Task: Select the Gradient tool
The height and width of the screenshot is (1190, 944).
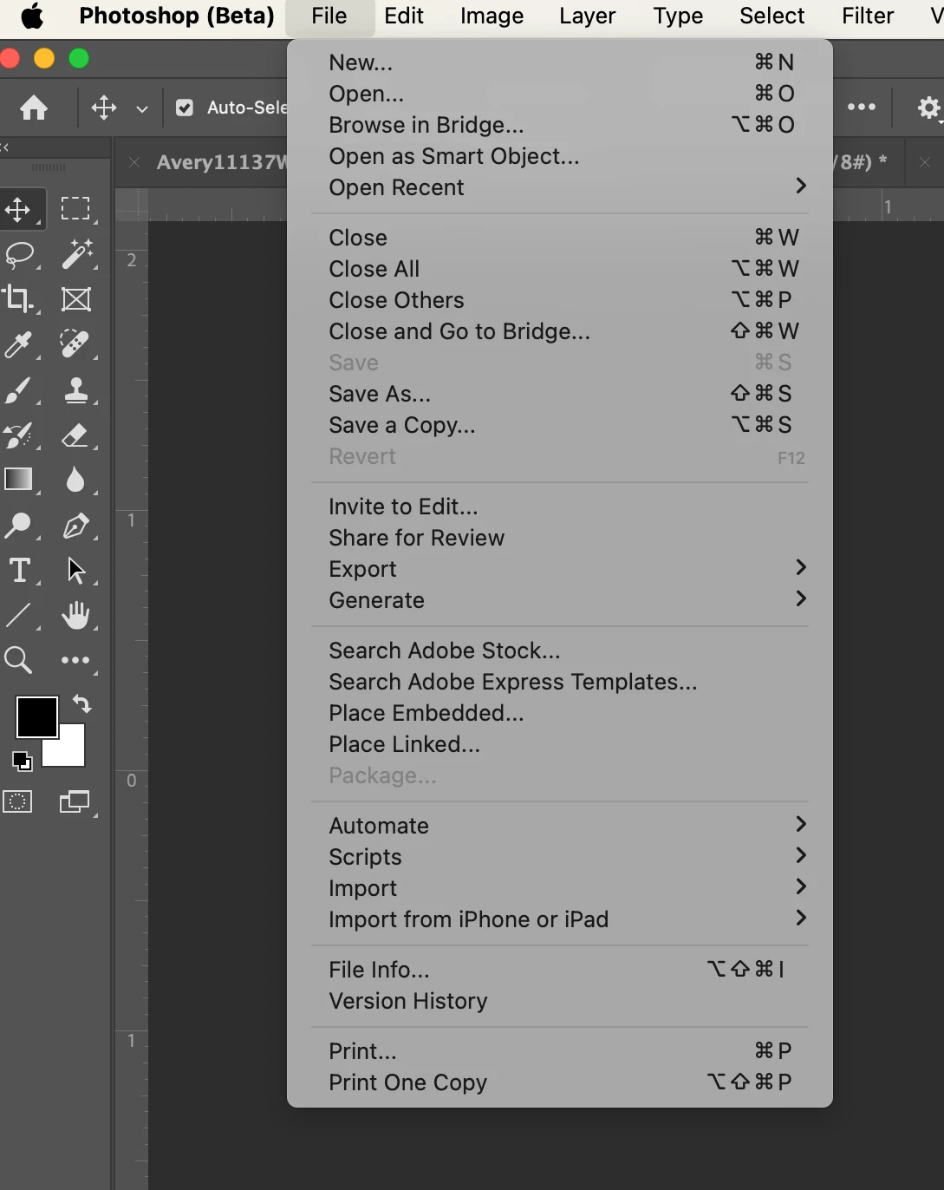Action: pos(18,480)
